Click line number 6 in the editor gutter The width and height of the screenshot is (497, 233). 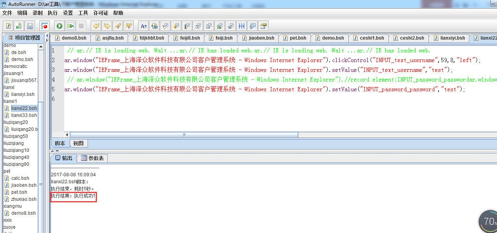pos(53,99)
